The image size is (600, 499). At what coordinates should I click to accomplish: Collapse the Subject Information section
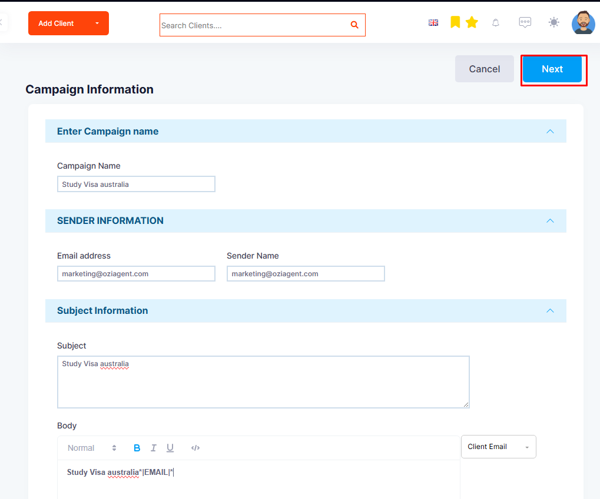[x=550, y=311]
